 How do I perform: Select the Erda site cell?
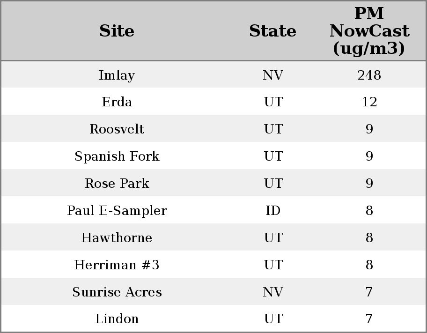[117, 102]
